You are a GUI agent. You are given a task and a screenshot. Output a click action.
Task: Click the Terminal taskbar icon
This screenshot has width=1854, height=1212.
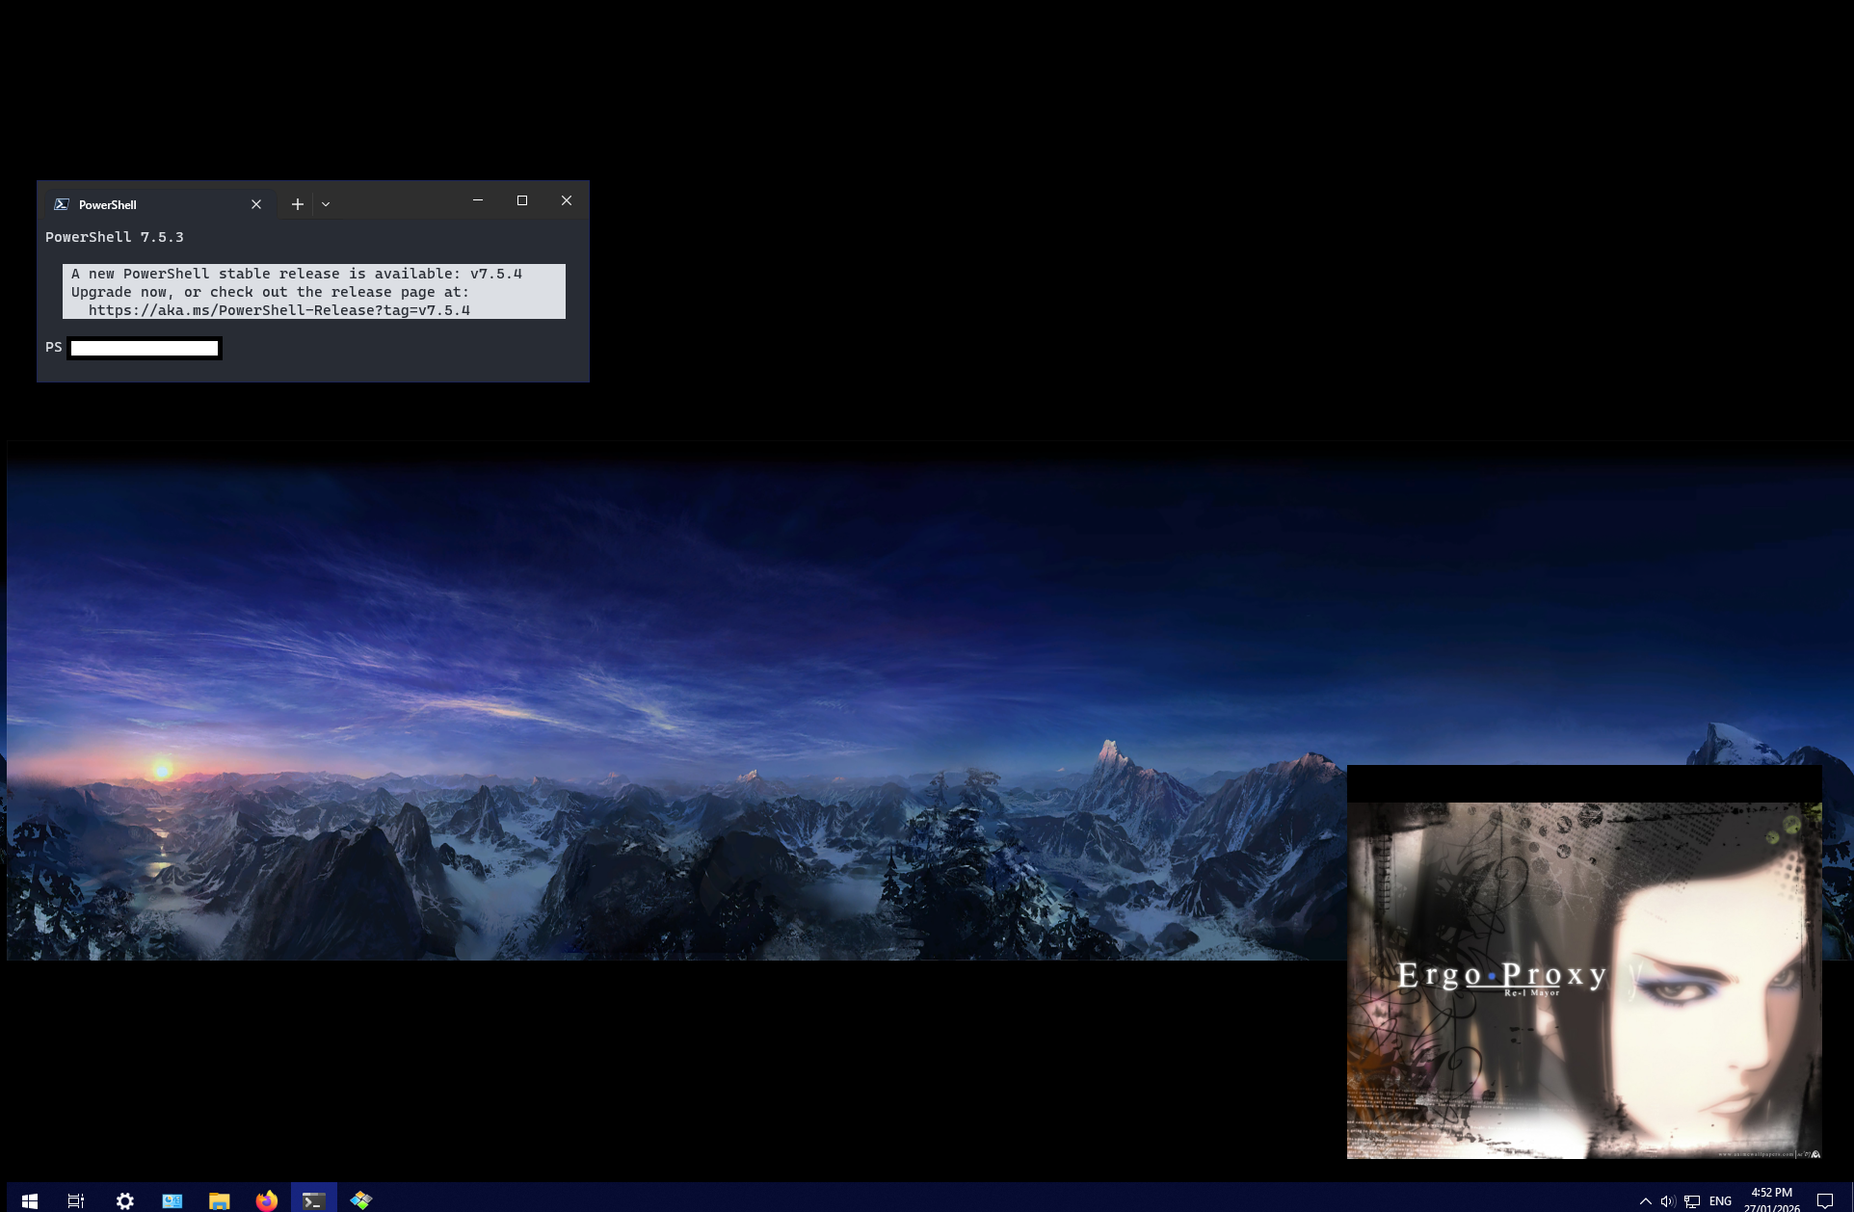coord(313,1200)
